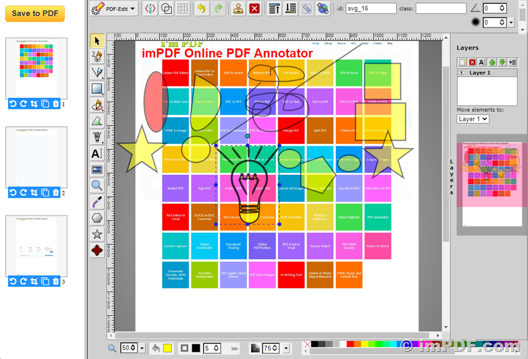
Task: Choose the no-color X swatch in palette
Action: click(307, 344)
